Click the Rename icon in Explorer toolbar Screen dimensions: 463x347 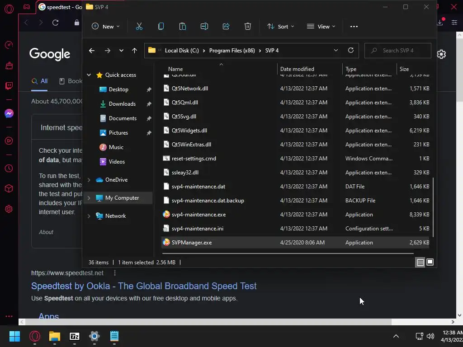tap(204, 27)
